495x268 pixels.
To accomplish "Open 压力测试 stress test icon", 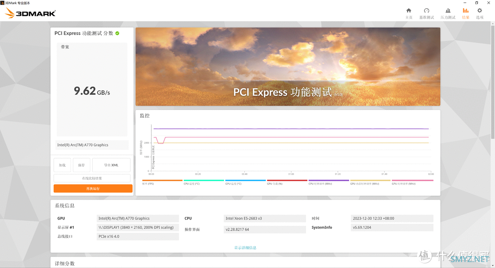I will [x=448, y=11].
